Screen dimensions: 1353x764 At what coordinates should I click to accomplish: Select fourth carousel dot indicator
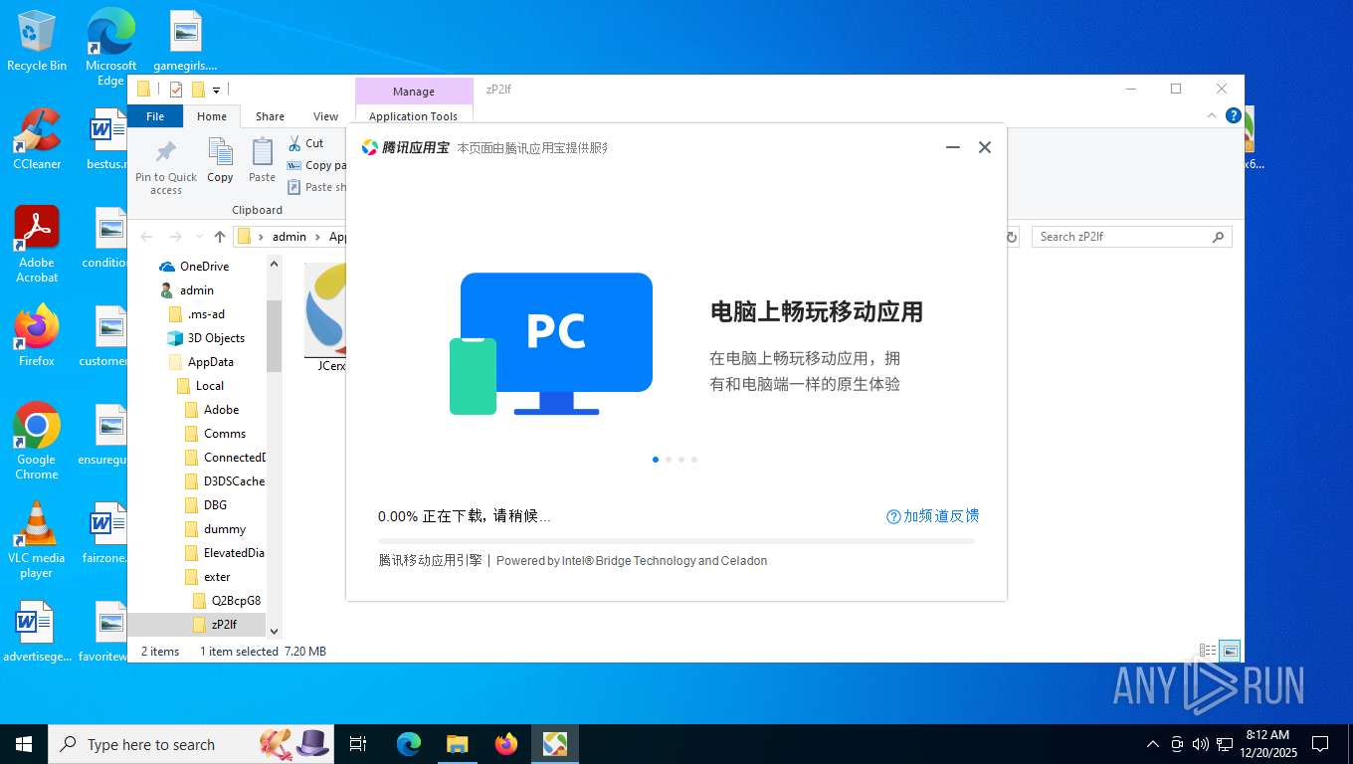tap(694, 460)
